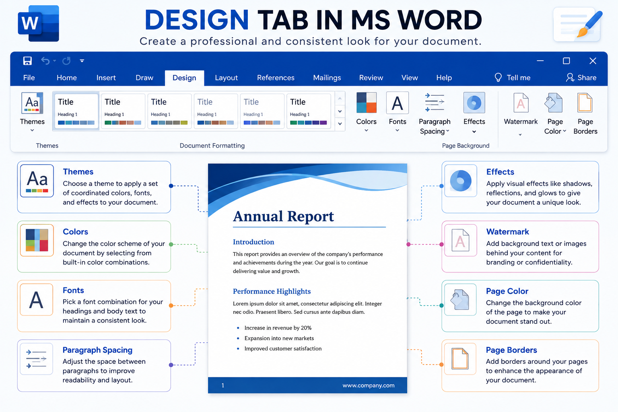Screen dimensions: 618x412
Task: Click the Paragraph Spacing heading in description card
Action: click(97, 350)
